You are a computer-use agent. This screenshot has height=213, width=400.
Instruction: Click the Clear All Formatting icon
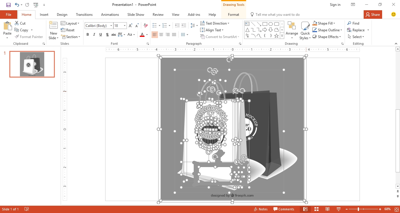pyautogui.click(x=145, y=25)
